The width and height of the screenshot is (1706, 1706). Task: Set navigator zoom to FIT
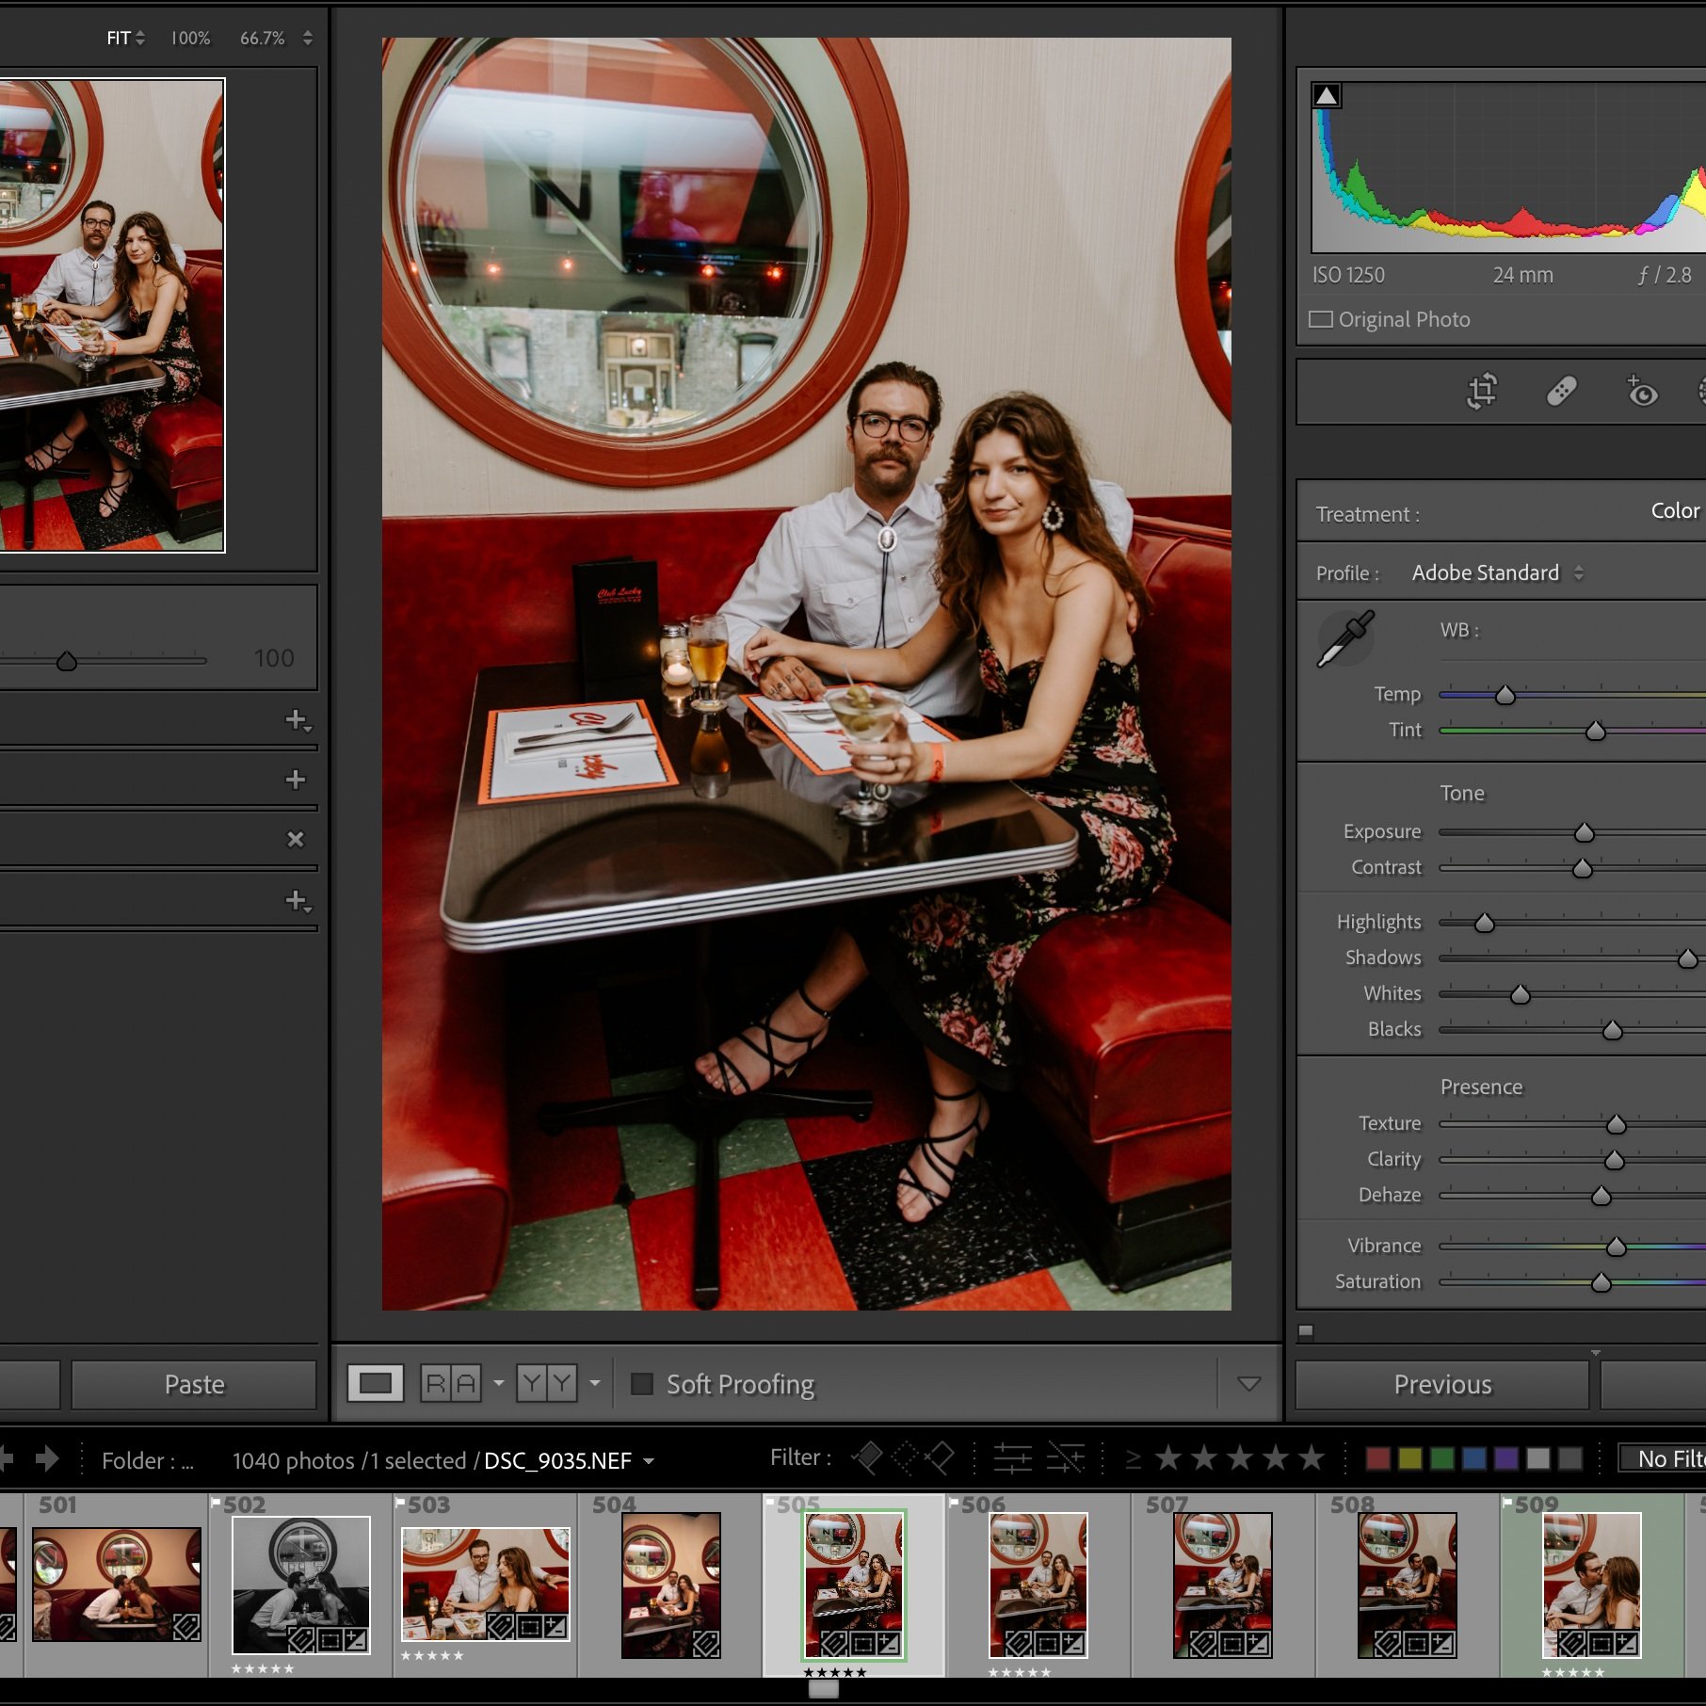coord(120,38)
